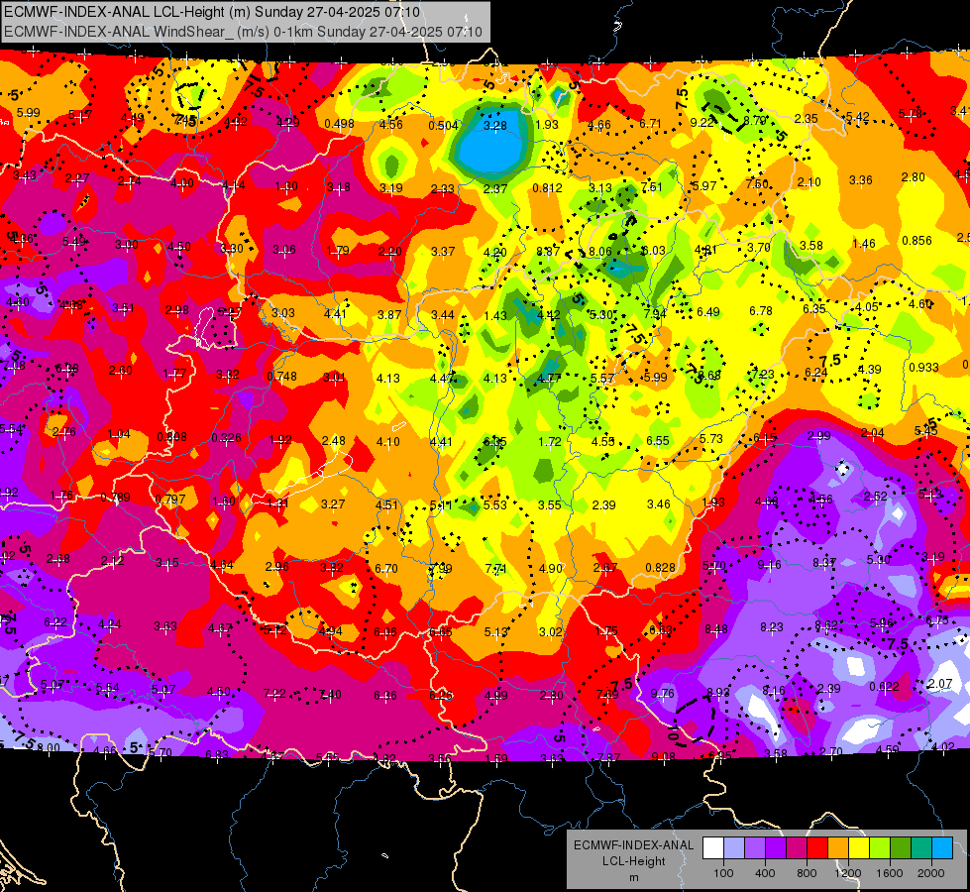This screenshot has height=892, width=970.
Task: Click the LCL-Height header title line
Action: click(x=212, y=12)
